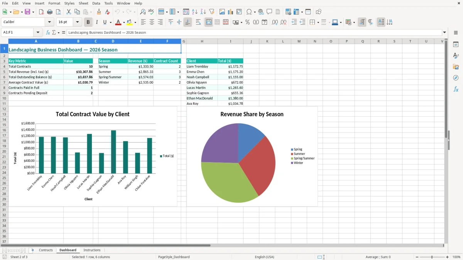Click the Copy icon
The height and width of the screenshot is (260, 463).
[x=77, y=12]
